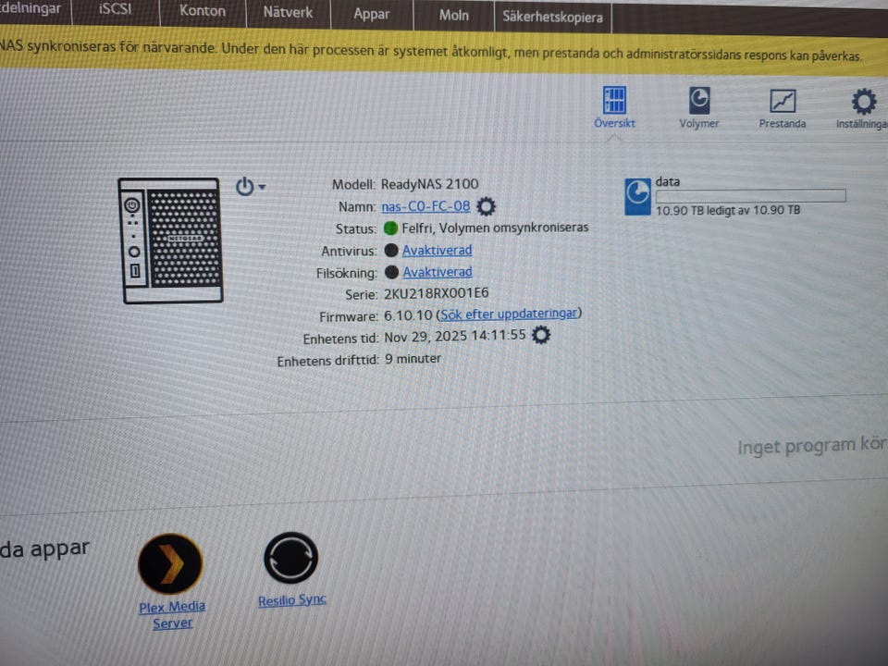Image resolution: width=888 pixels, height=666 pixels.
Task: Open the Volymer volumes icon
Action: click(699, 101)
